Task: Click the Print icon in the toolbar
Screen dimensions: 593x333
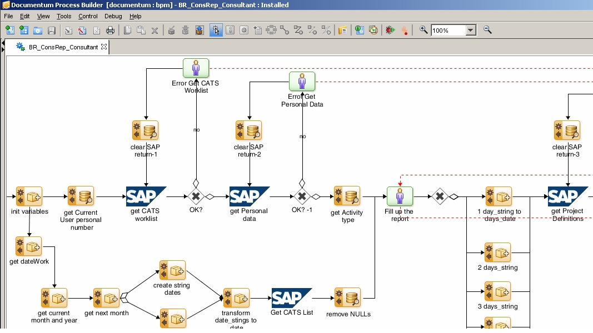Action: tap(110, 31)
